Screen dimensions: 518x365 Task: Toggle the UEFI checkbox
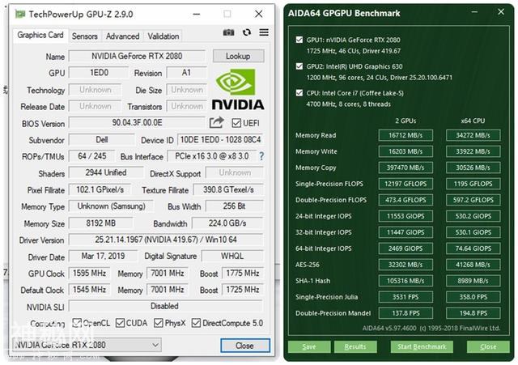[x=236, y=123]
